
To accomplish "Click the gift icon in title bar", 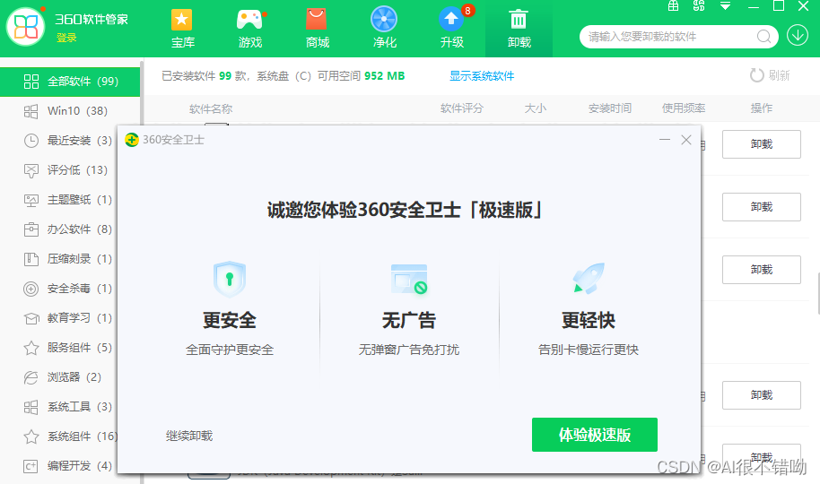I will pos(673,5).
